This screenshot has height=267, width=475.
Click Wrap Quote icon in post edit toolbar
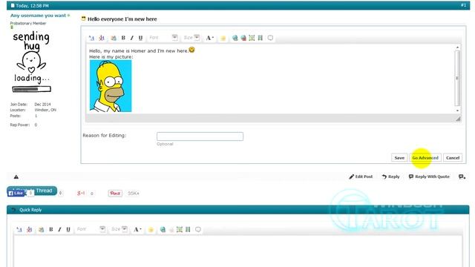point(270,38)
